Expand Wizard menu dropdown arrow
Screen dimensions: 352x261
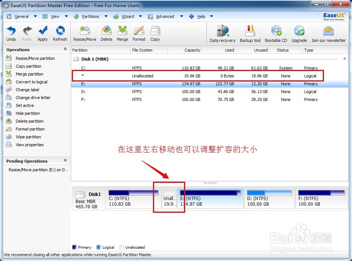[x=141, y=16]
